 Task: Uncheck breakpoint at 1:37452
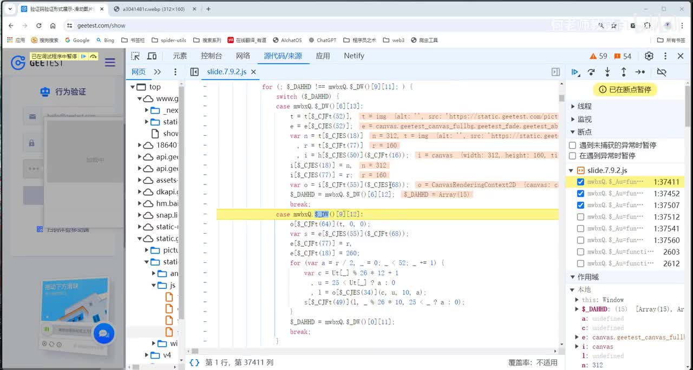(x=580, y=194)
